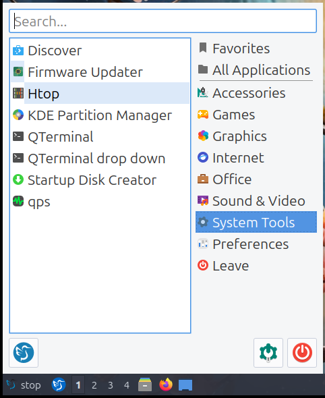
Task: Open the Accessories category
Action: pyautogui.click(x=256, y=93)
